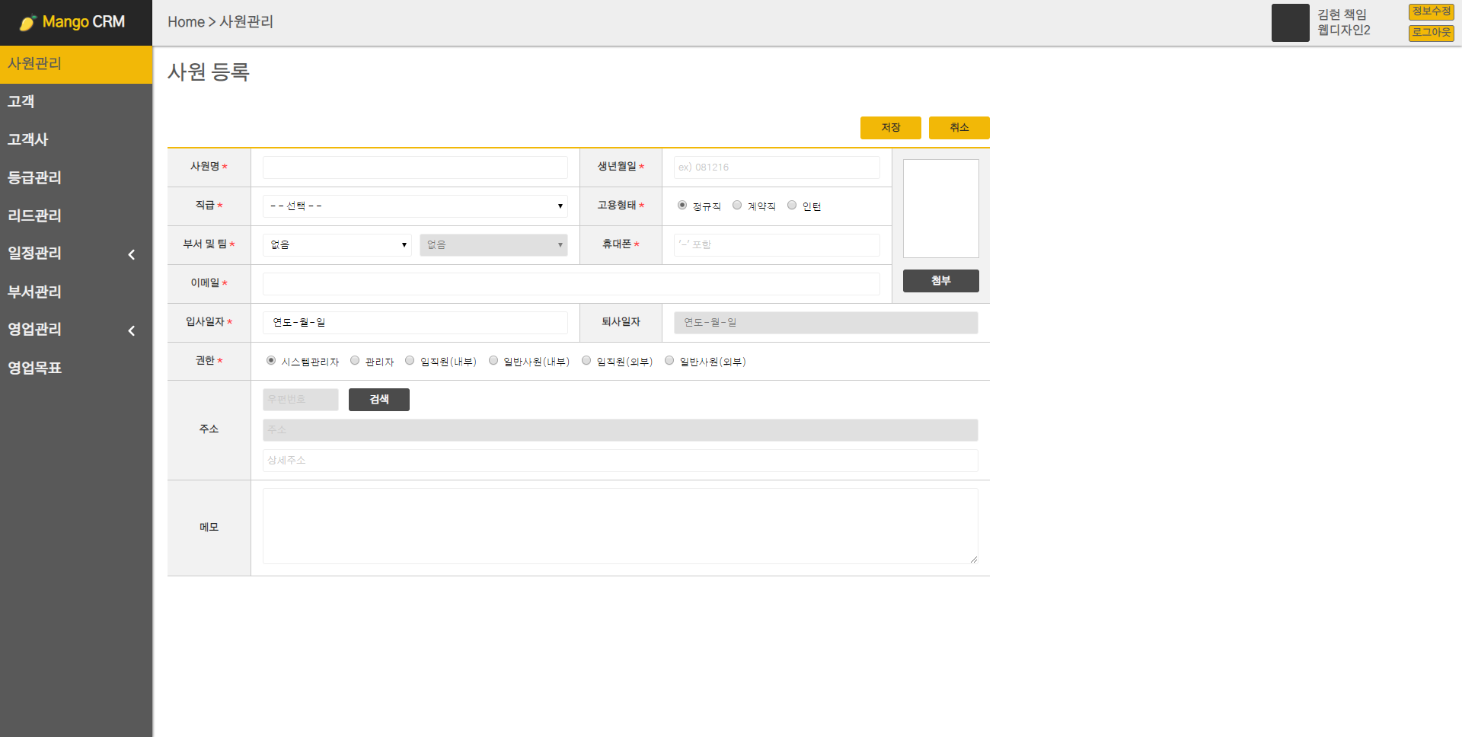Open the 부서 및 팀 dropdown
This screenshot has width=1462, height=737.
click(337, 244)
